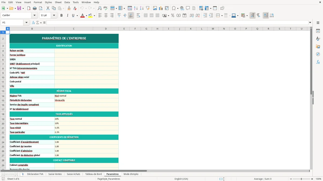Open the Background Color dropdown arrow

click(94, 16)
